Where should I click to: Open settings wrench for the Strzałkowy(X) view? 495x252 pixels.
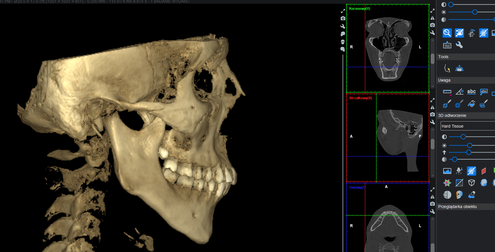(x=432, y=122)
